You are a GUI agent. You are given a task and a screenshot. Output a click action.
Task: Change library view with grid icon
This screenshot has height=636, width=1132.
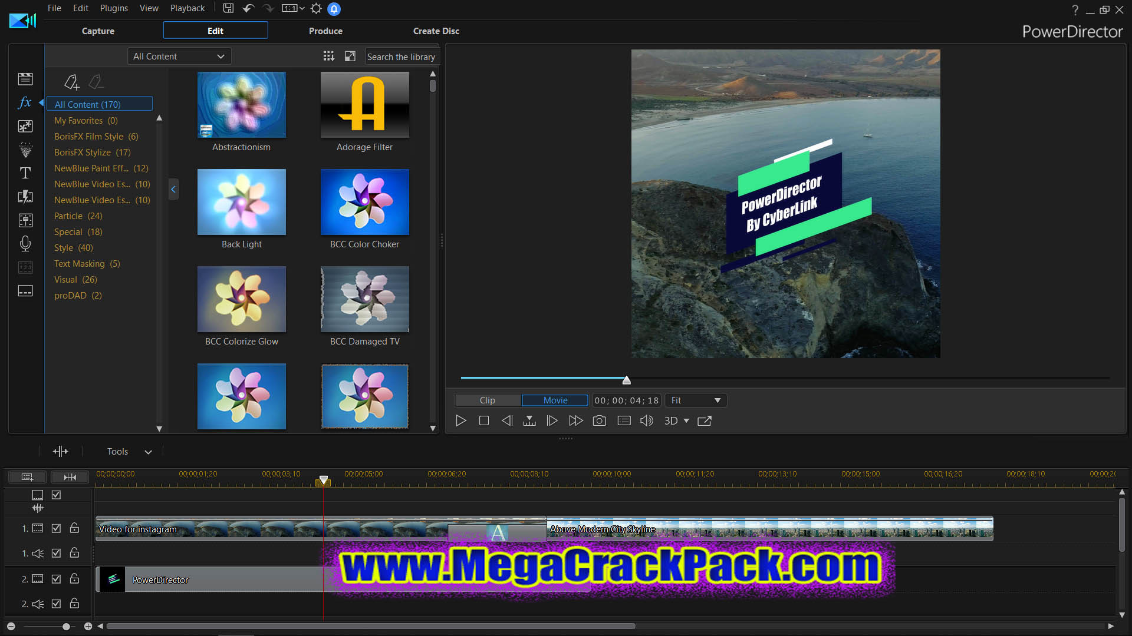point(328,56)
